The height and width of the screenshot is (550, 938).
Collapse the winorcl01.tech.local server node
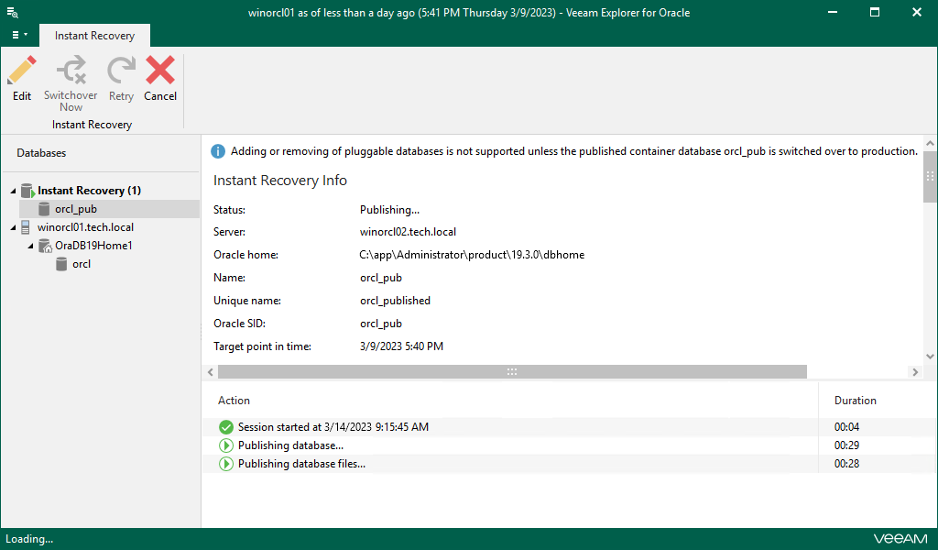click(13, 227)
